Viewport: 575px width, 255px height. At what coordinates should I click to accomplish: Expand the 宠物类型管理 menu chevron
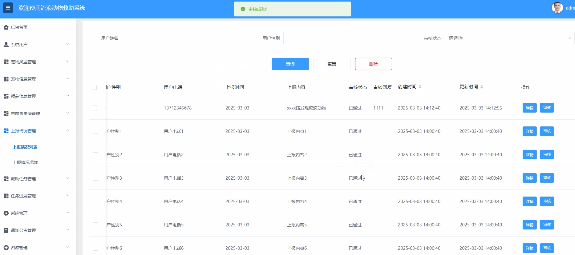click(x=68, y=61)
